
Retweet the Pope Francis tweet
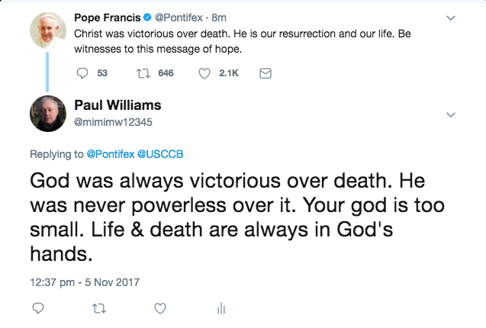(142, 73)
